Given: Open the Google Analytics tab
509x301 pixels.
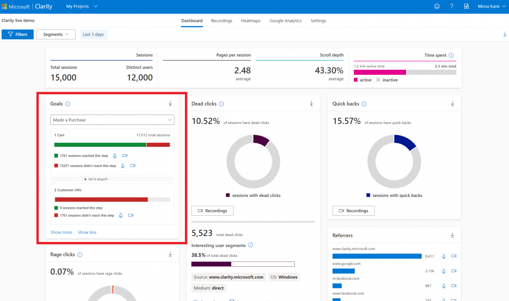Looking at the screenshot, I should (x=285, y=21).
